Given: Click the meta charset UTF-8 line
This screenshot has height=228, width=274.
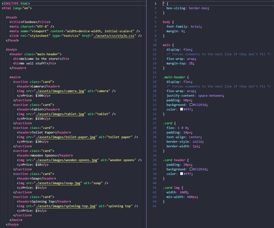Looking at the screenshot, I should 32,27.
